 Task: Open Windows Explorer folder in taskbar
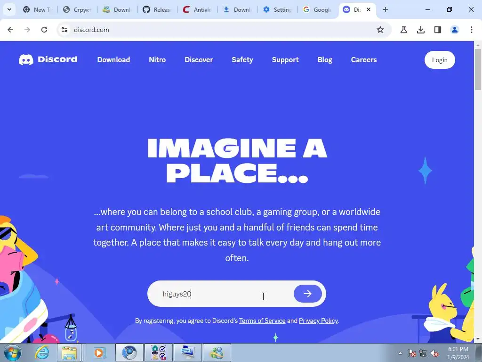(69, 353)
